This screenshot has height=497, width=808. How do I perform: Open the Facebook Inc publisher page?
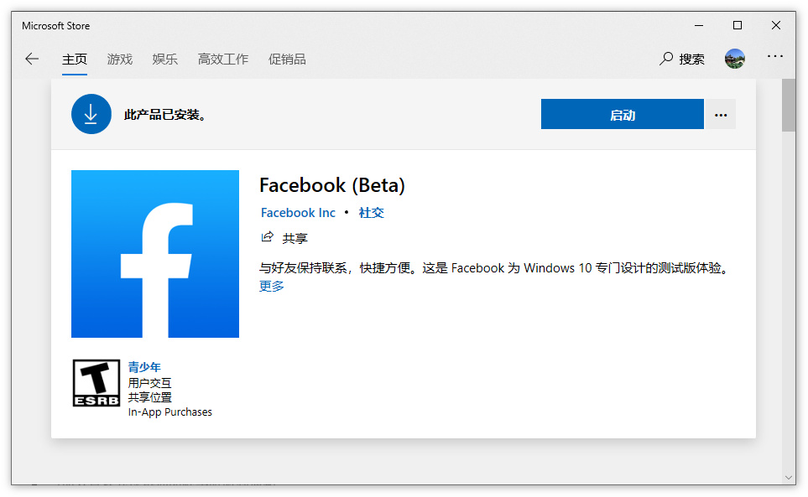point(298,213)
